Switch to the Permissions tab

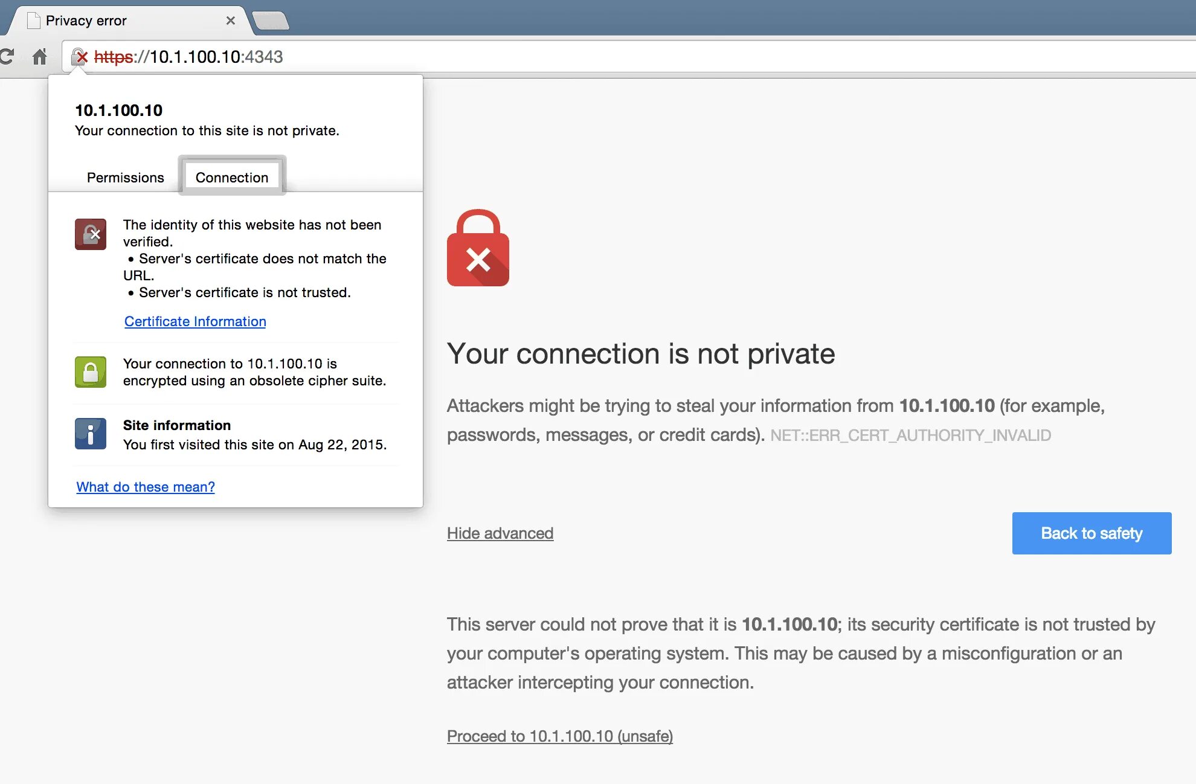point(125,178)
